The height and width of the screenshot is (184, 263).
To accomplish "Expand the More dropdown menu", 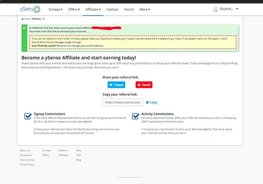I will coord(145,9).
